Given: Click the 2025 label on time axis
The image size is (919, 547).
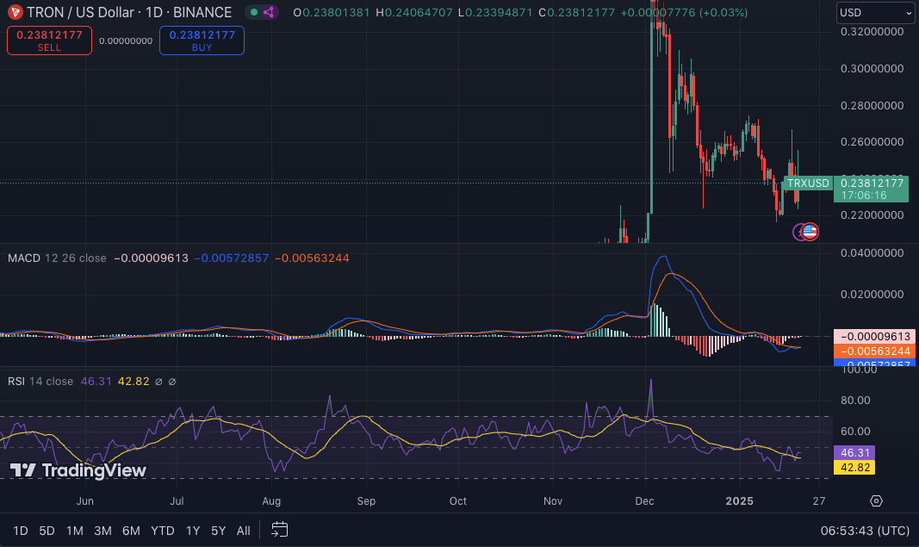Looking at the screenshot, I should [740, 500].
